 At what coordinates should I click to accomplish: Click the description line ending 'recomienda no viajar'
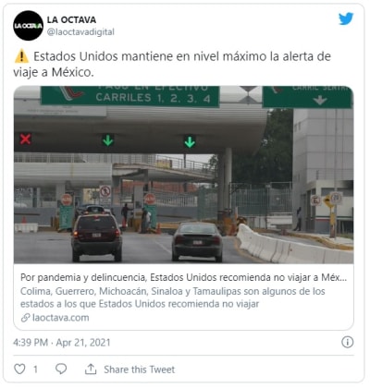click(x=140, y=304)
